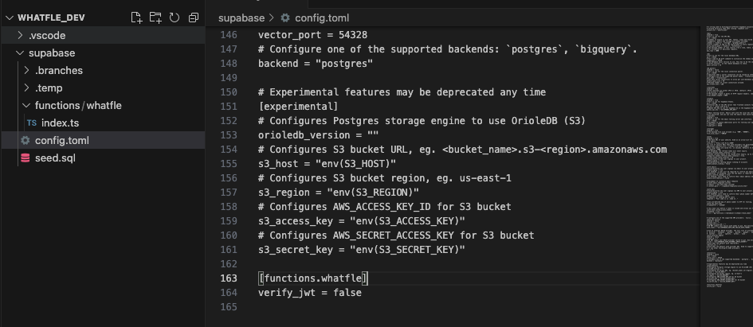Click the New File icon

click(x=136, y=18)
